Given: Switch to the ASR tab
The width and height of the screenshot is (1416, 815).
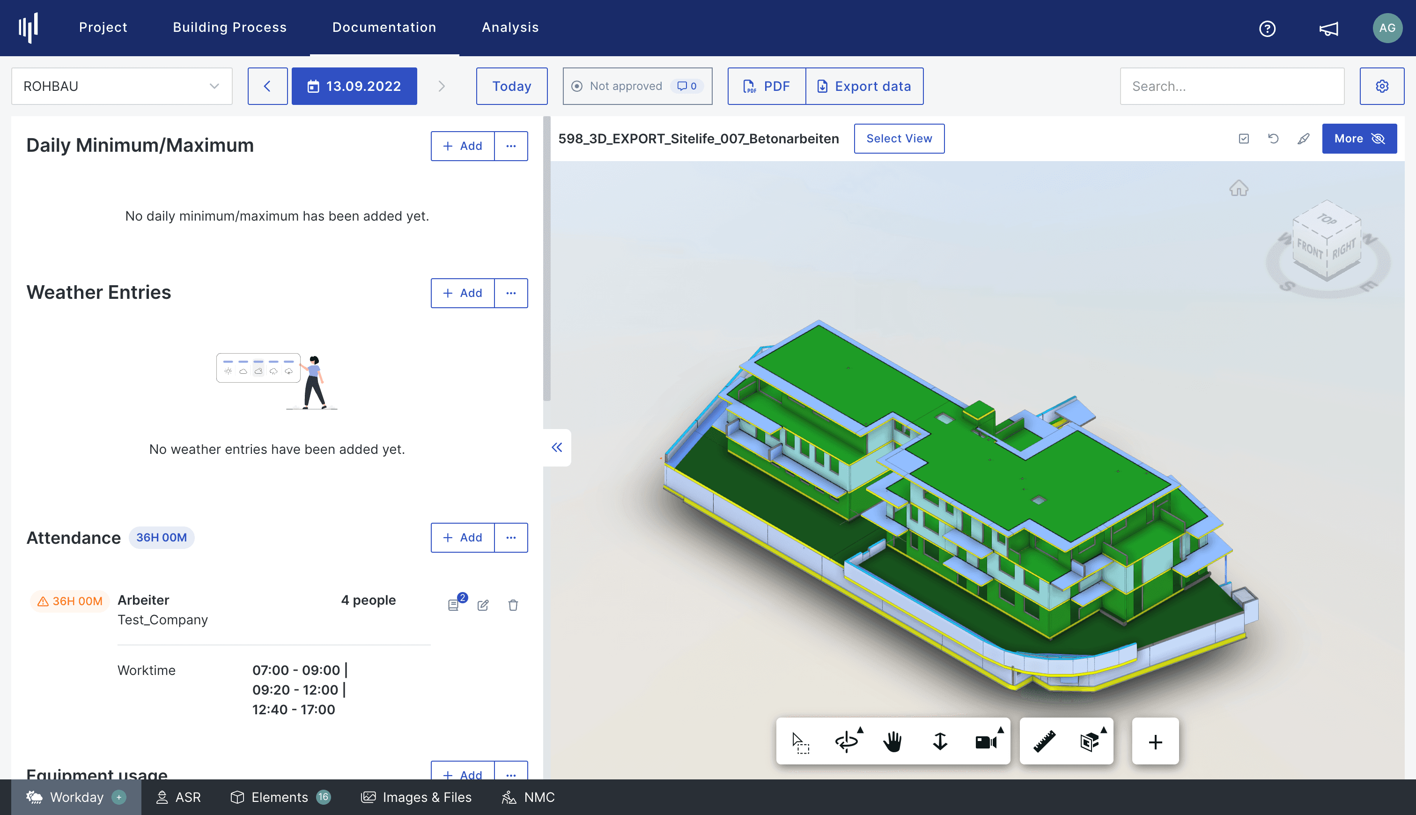Looking at the screenshot, I should click(178, 797).
